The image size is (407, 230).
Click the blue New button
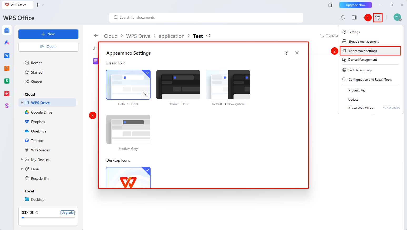tap(48, 34)
